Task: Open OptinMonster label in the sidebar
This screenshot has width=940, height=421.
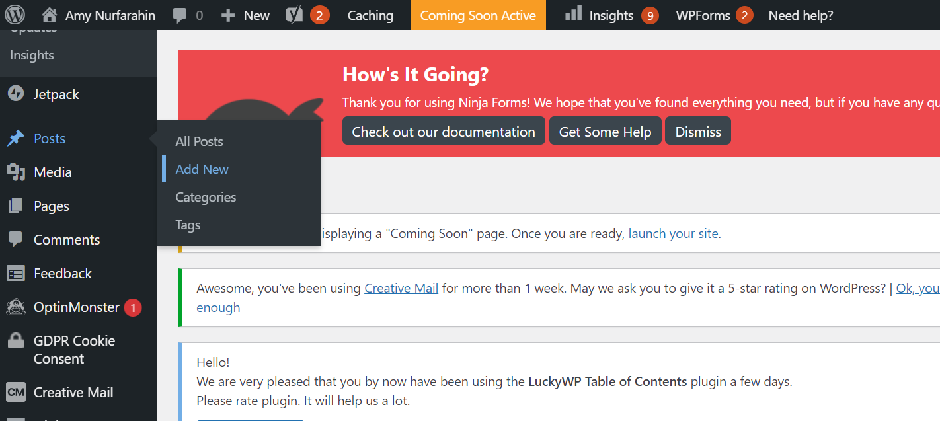Action: tap(77, 307)
